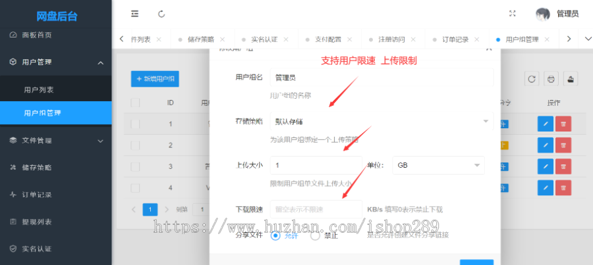This screenshot has width=593, height=265.
Task: Close the 实名认证 tab
Action: point(286,39)
